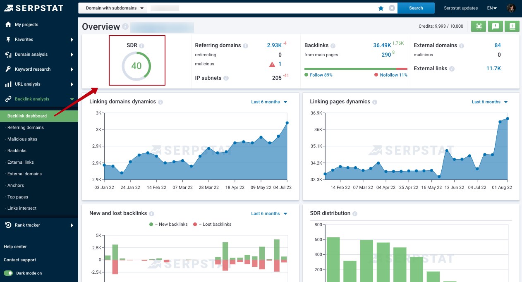Screen dimensions: 522x282
Task: Clear the search field with X icon
Action: 392,8
